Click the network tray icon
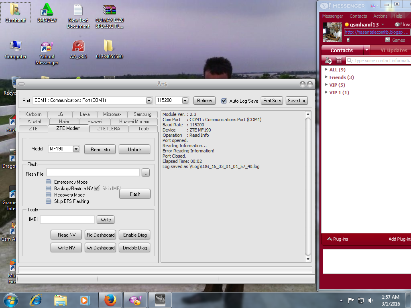The image size is (411, 308). click(x=361, y=300)
